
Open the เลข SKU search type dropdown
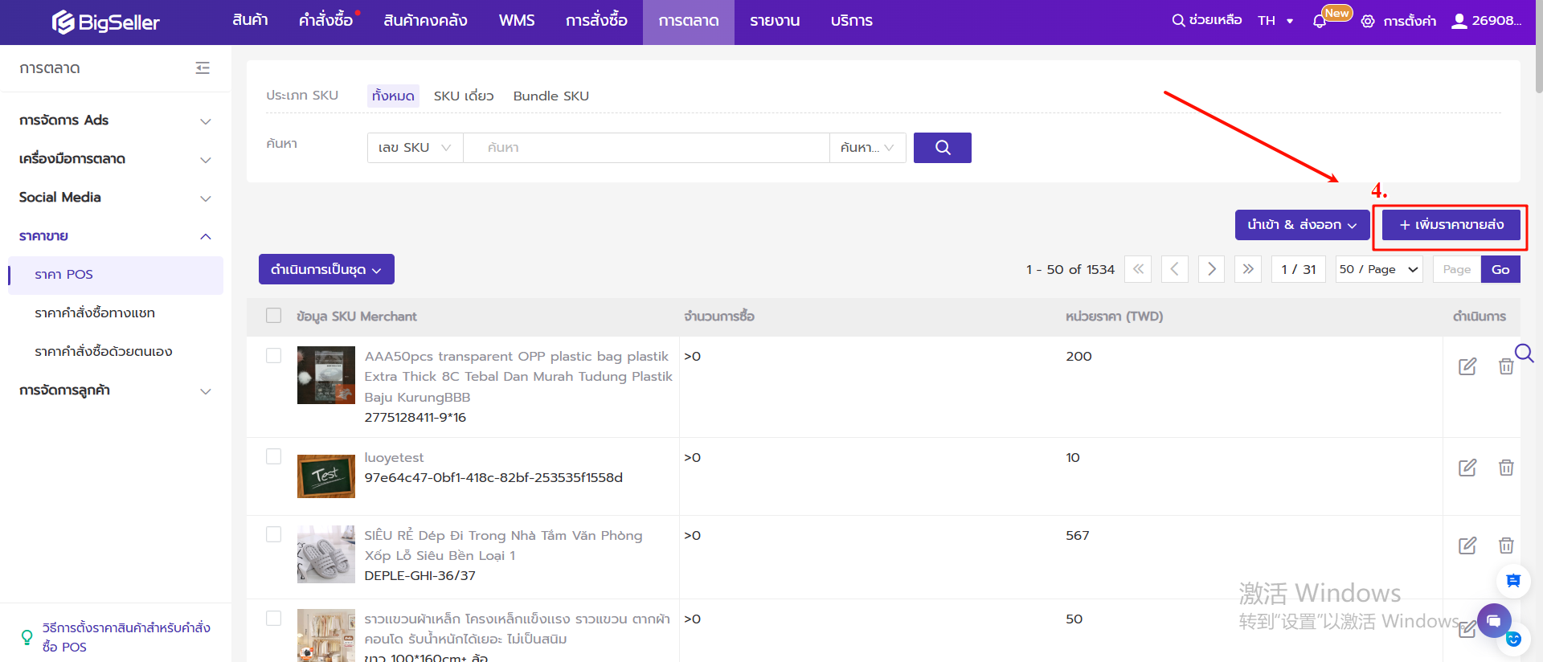(x=415, y=148)
